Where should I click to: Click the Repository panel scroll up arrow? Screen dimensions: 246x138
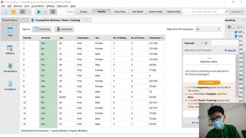(x=244, y=33)
